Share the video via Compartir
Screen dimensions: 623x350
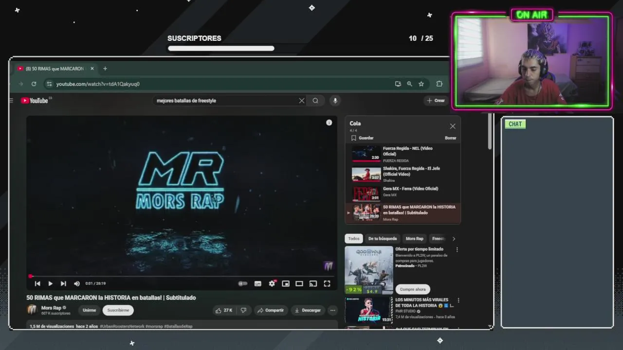[x=271, y=310]
